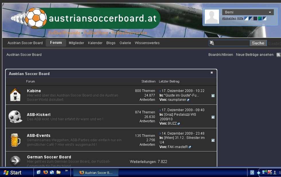This screenshot has width=281, height=177.
Task: Open the Galerie section
Action: tap(125, 43)
